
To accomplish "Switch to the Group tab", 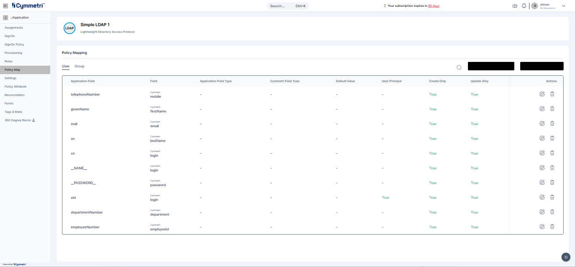I will [x=80, y=66].
